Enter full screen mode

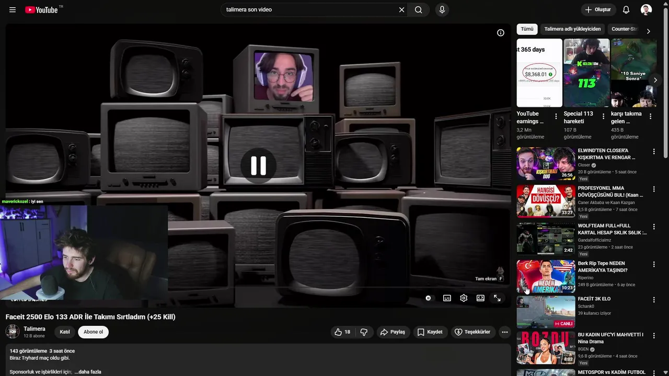[497, 298]
